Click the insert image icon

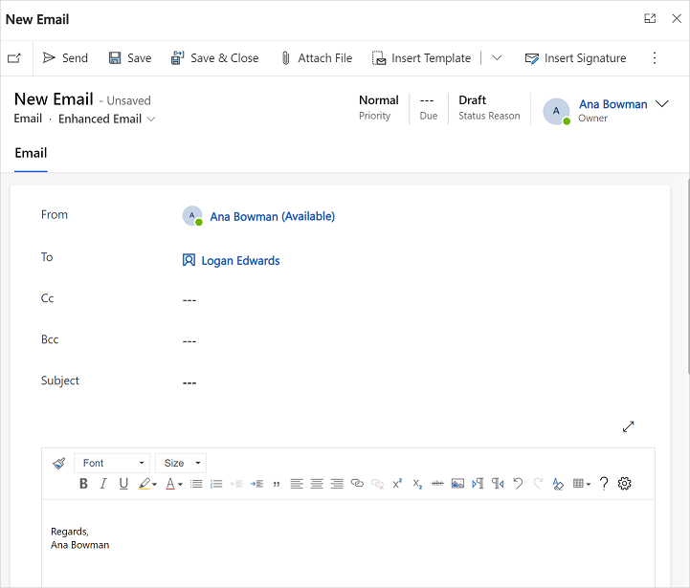tap(457, 484)
